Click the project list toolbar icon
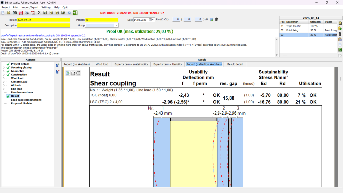Viewport: 343px width, 193px height. [x=9, y=13]
